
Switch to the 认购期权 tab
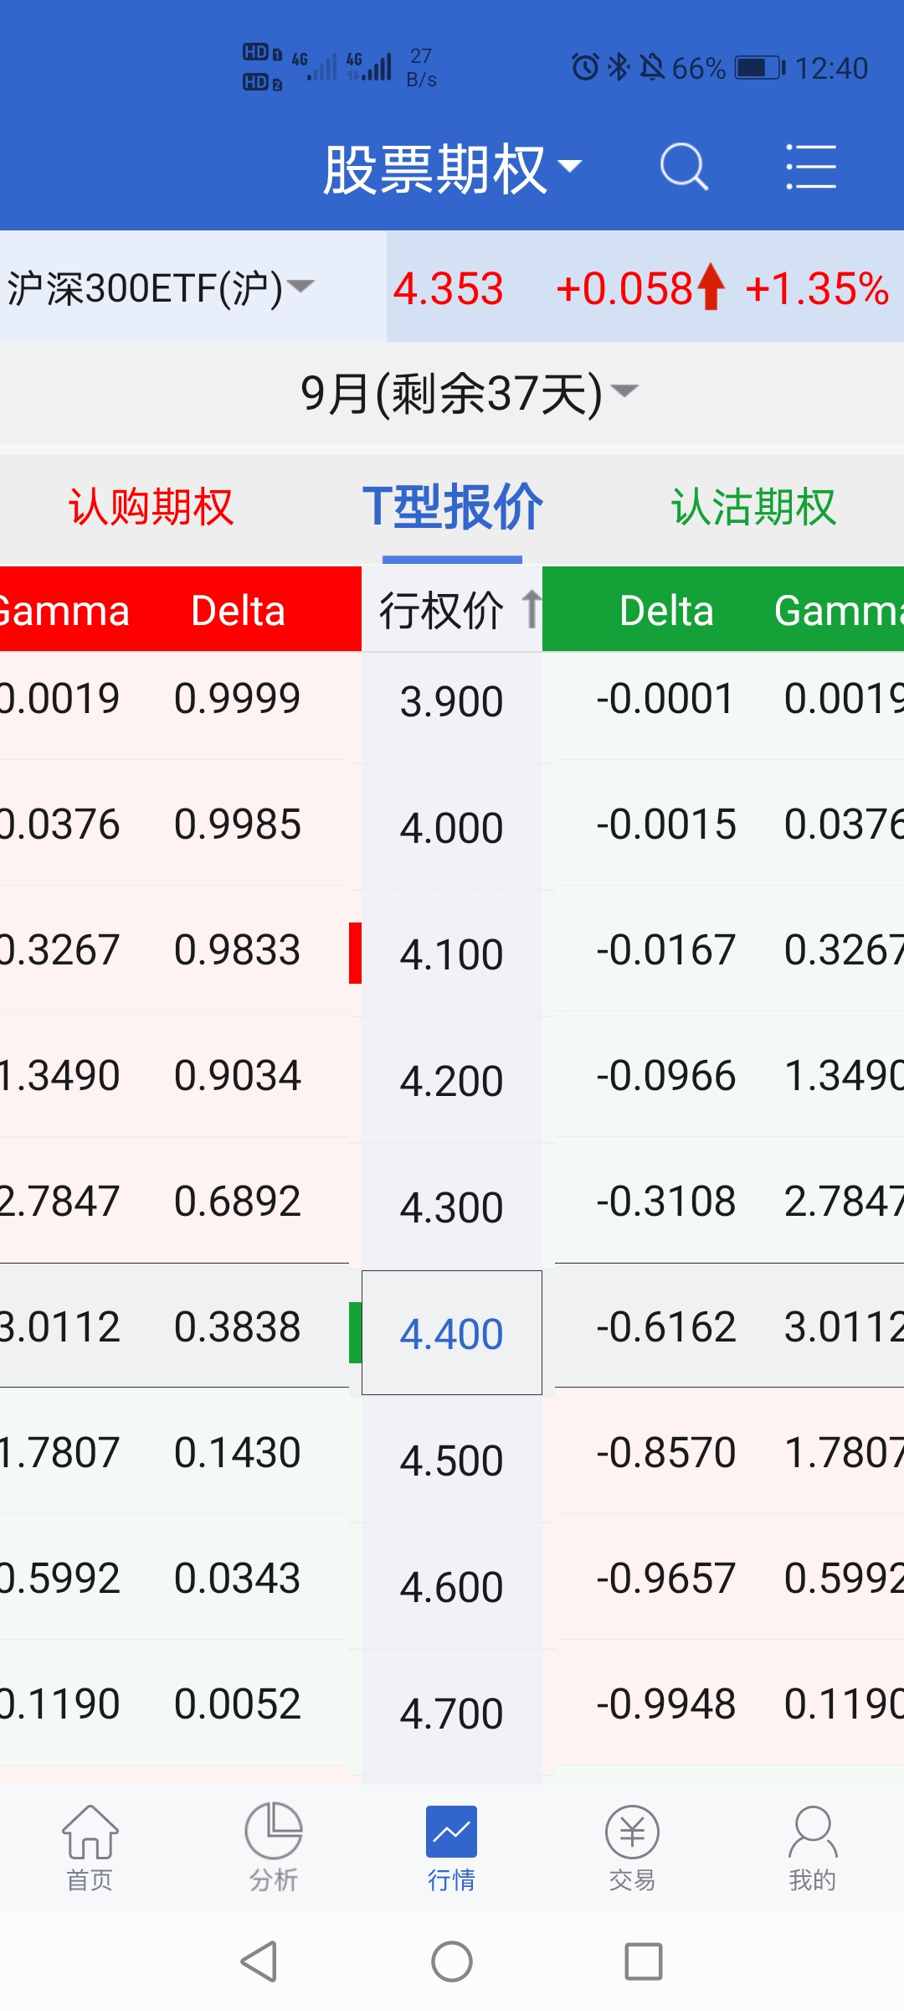click(x=151, y=507)
